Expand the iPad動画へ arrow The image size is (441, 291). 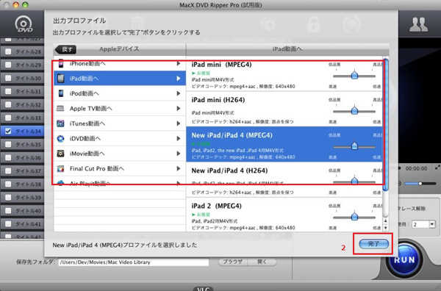(x=179, y=78)
